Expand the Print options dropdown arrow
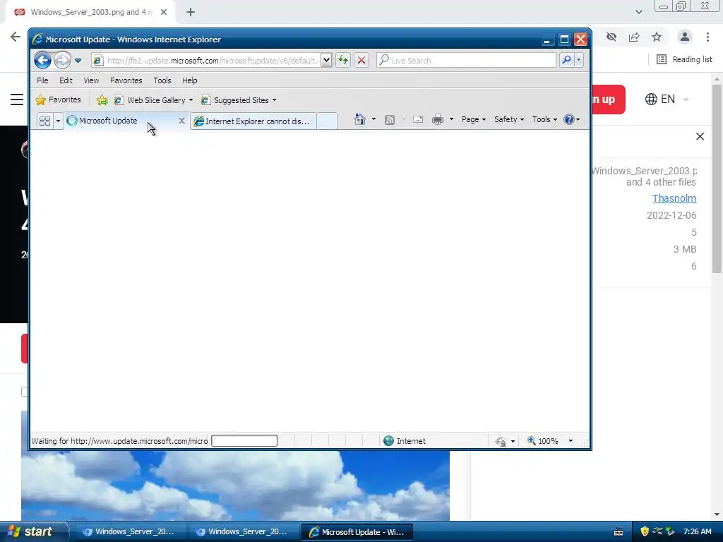 pyautogui.click(x=451, y=119)
